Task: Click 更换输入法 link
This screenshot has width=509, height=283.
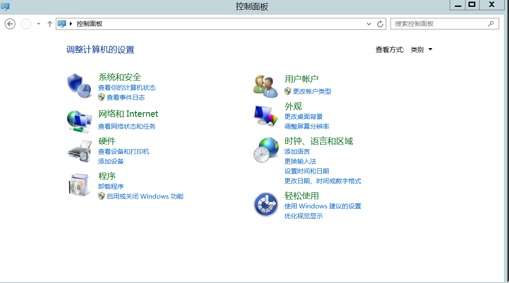Action: (x=300, y=161)
